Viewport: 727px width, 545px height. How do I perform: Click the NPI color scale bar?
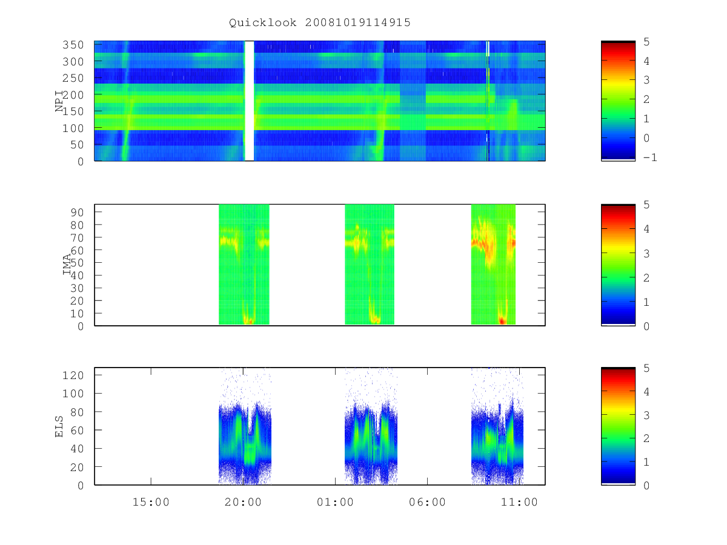pos(618,101)
